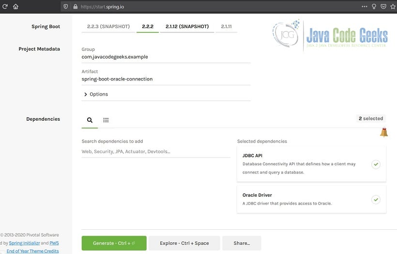The width and height of the screenshot is (397, 254).
Task: Open the Share... dialog
Action: click(242, 243)
